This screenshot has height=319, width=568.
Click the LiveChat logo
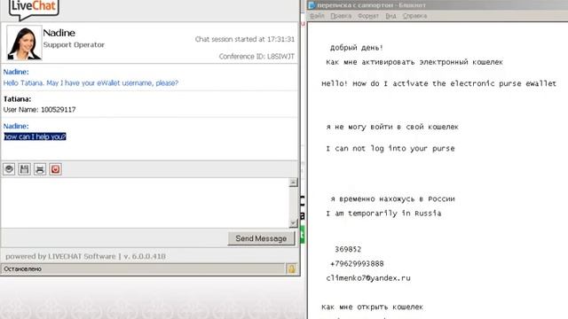pos(34,9)
